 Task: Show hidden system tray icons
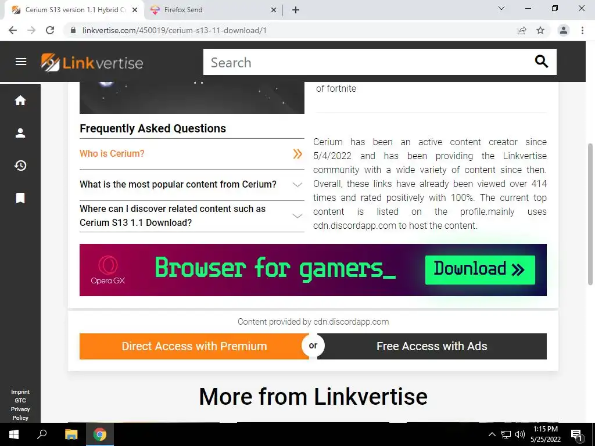(x=492, y=434)
